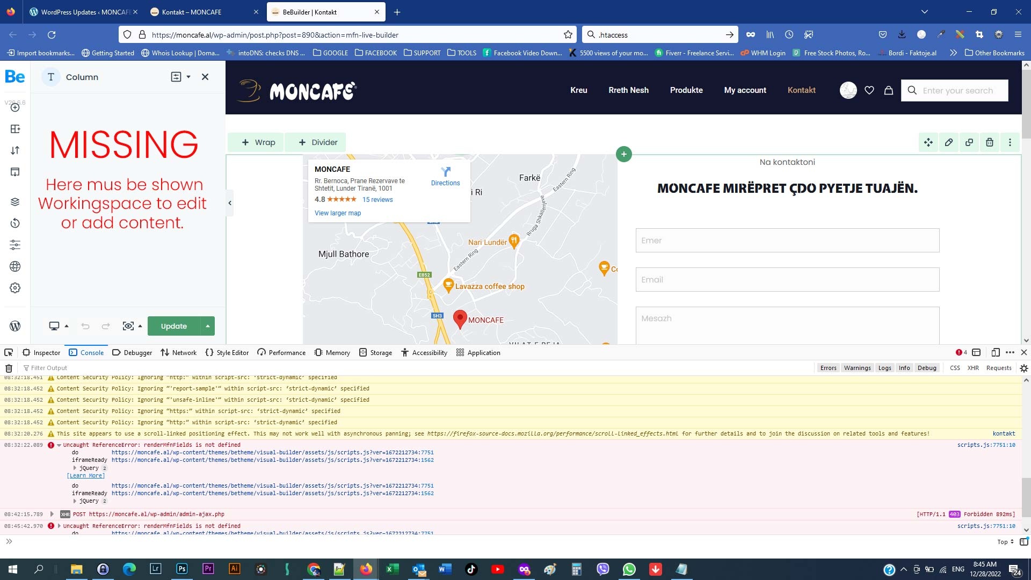This screenshot has height=580, width=1031.
Task: Open File Explorer in Windows taskbar
Action: click(76, 569)
